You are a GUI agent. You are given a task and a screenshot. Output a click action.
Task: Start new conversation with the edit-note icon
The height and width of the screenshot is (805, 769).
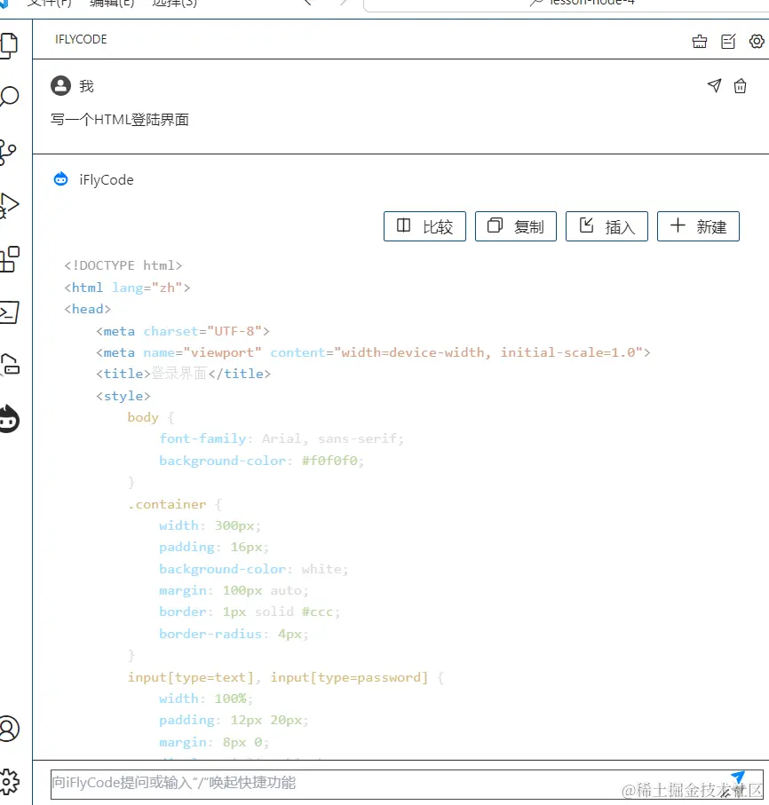pyautogui.click(x=728, y=41)
